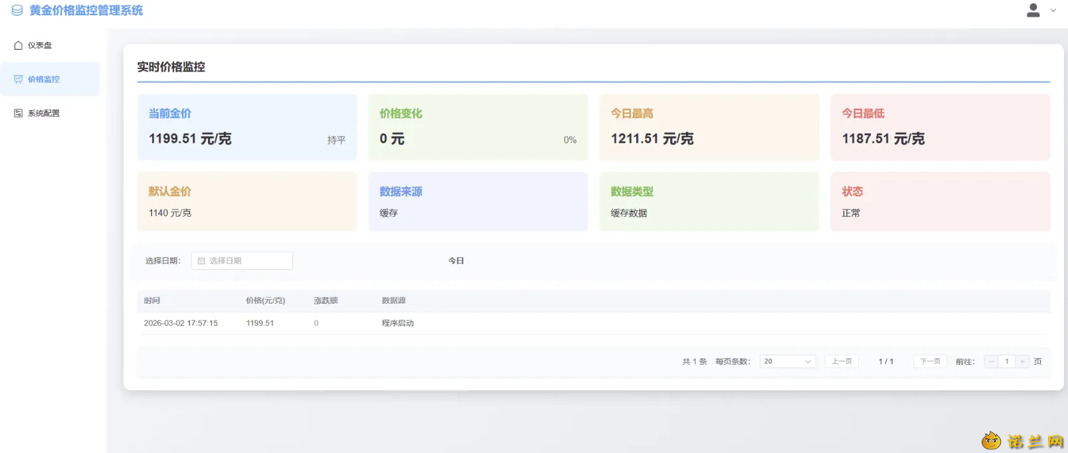
Task: Click the 1199.51 元/克 current gold price value
Action: click(x=190, y=139)
